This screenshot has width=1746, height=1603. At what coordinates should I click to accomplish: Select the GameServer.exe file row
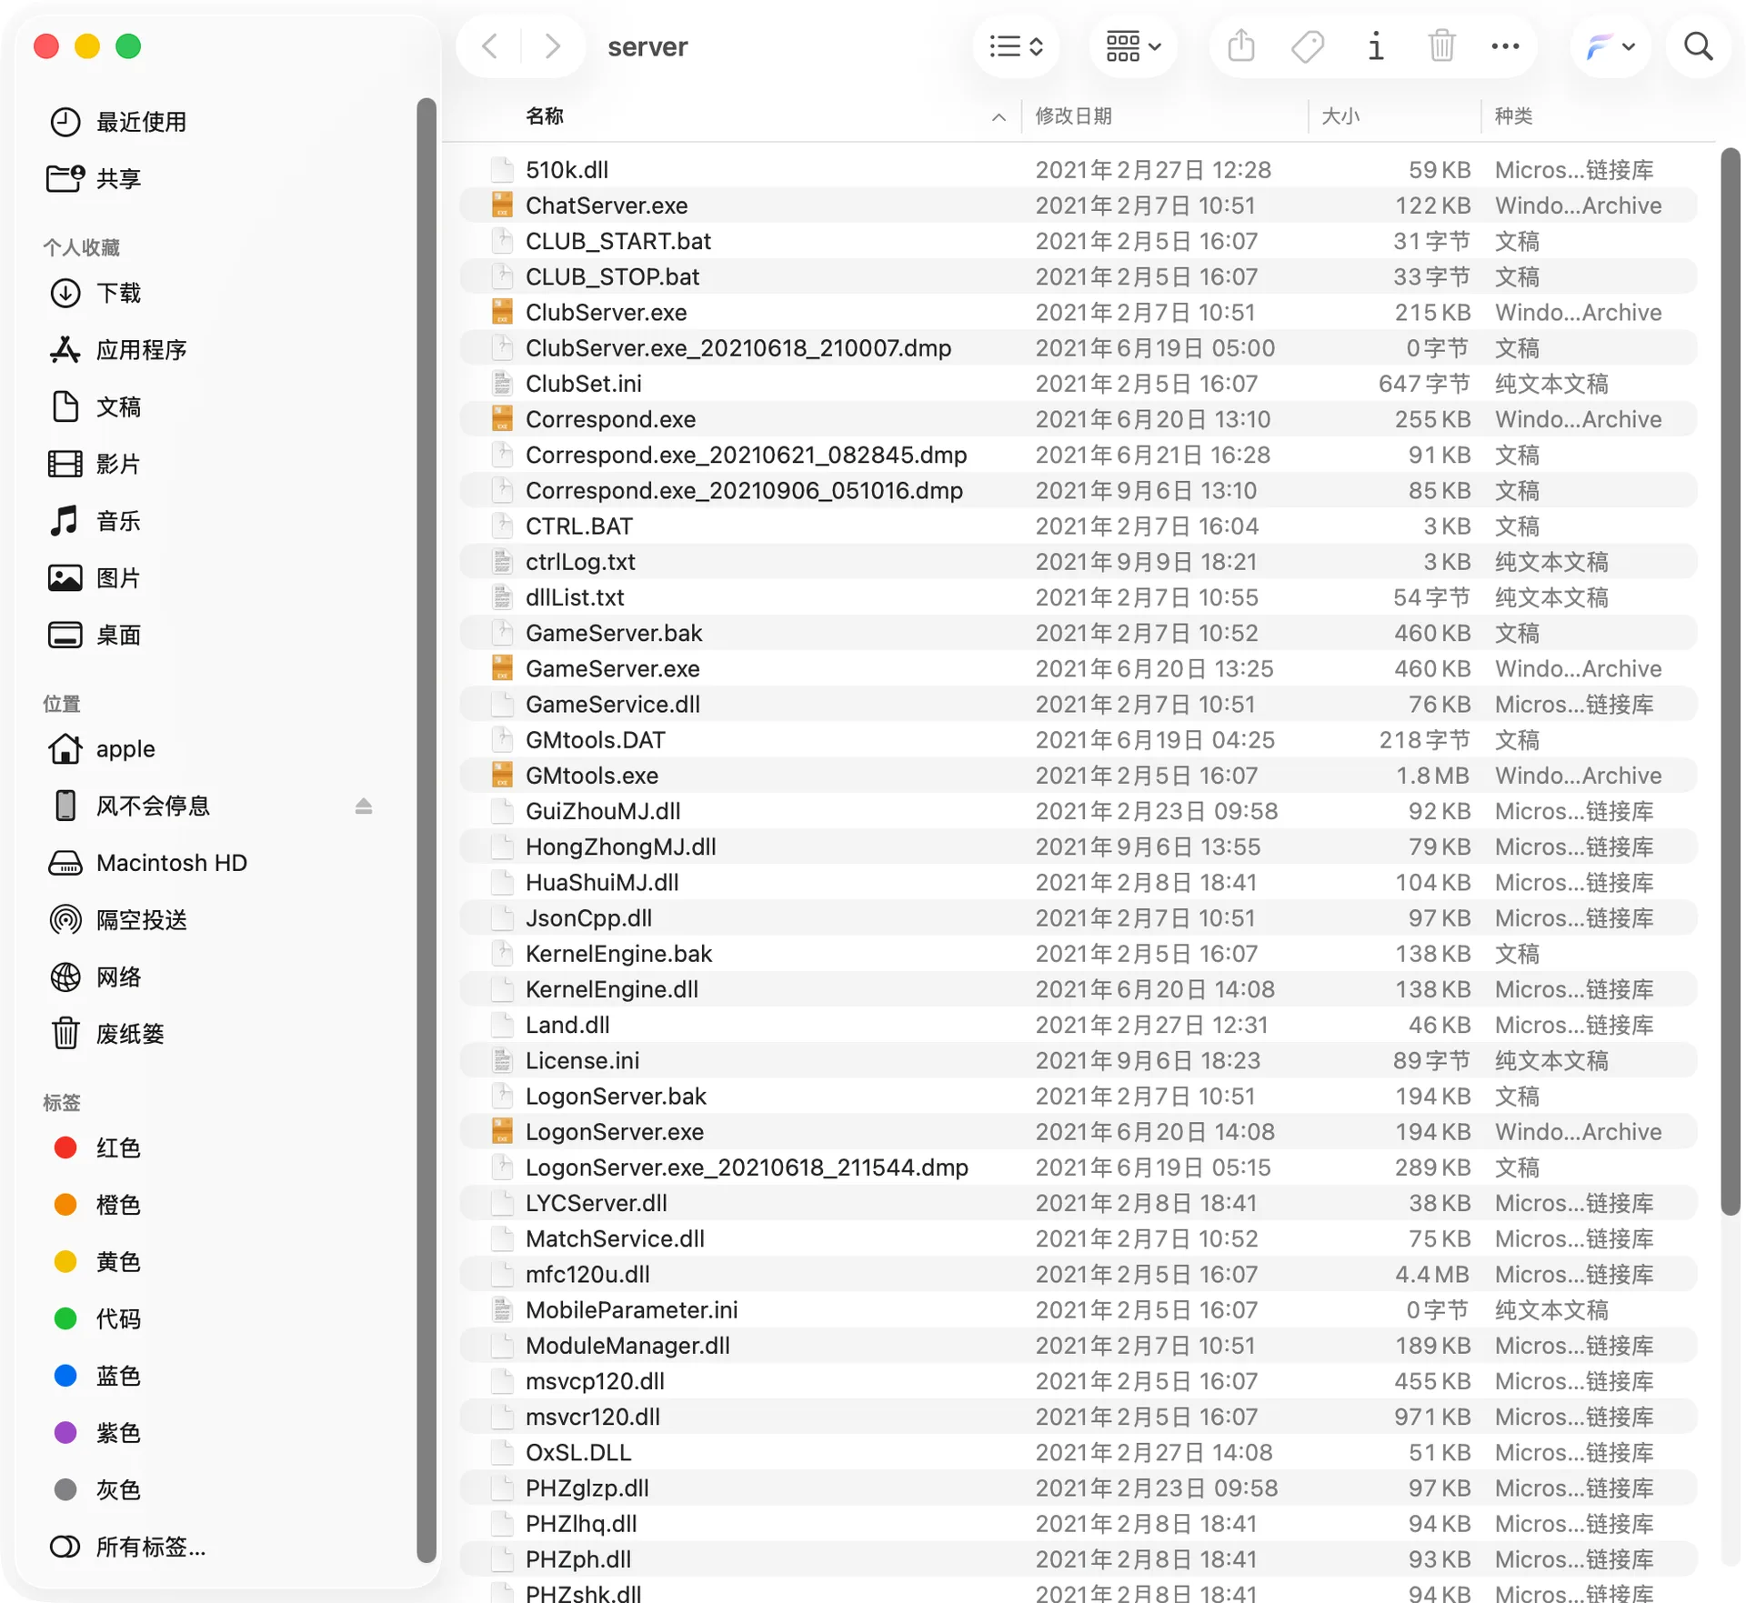1078,668
